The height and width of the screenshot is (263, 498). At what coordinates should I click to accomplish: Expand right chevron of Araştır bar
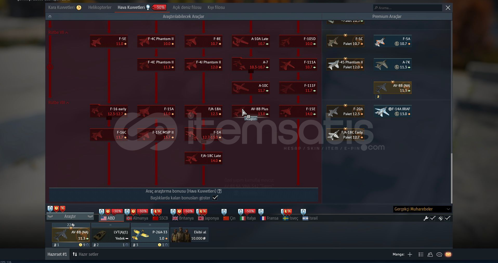[x=90, y=216]
